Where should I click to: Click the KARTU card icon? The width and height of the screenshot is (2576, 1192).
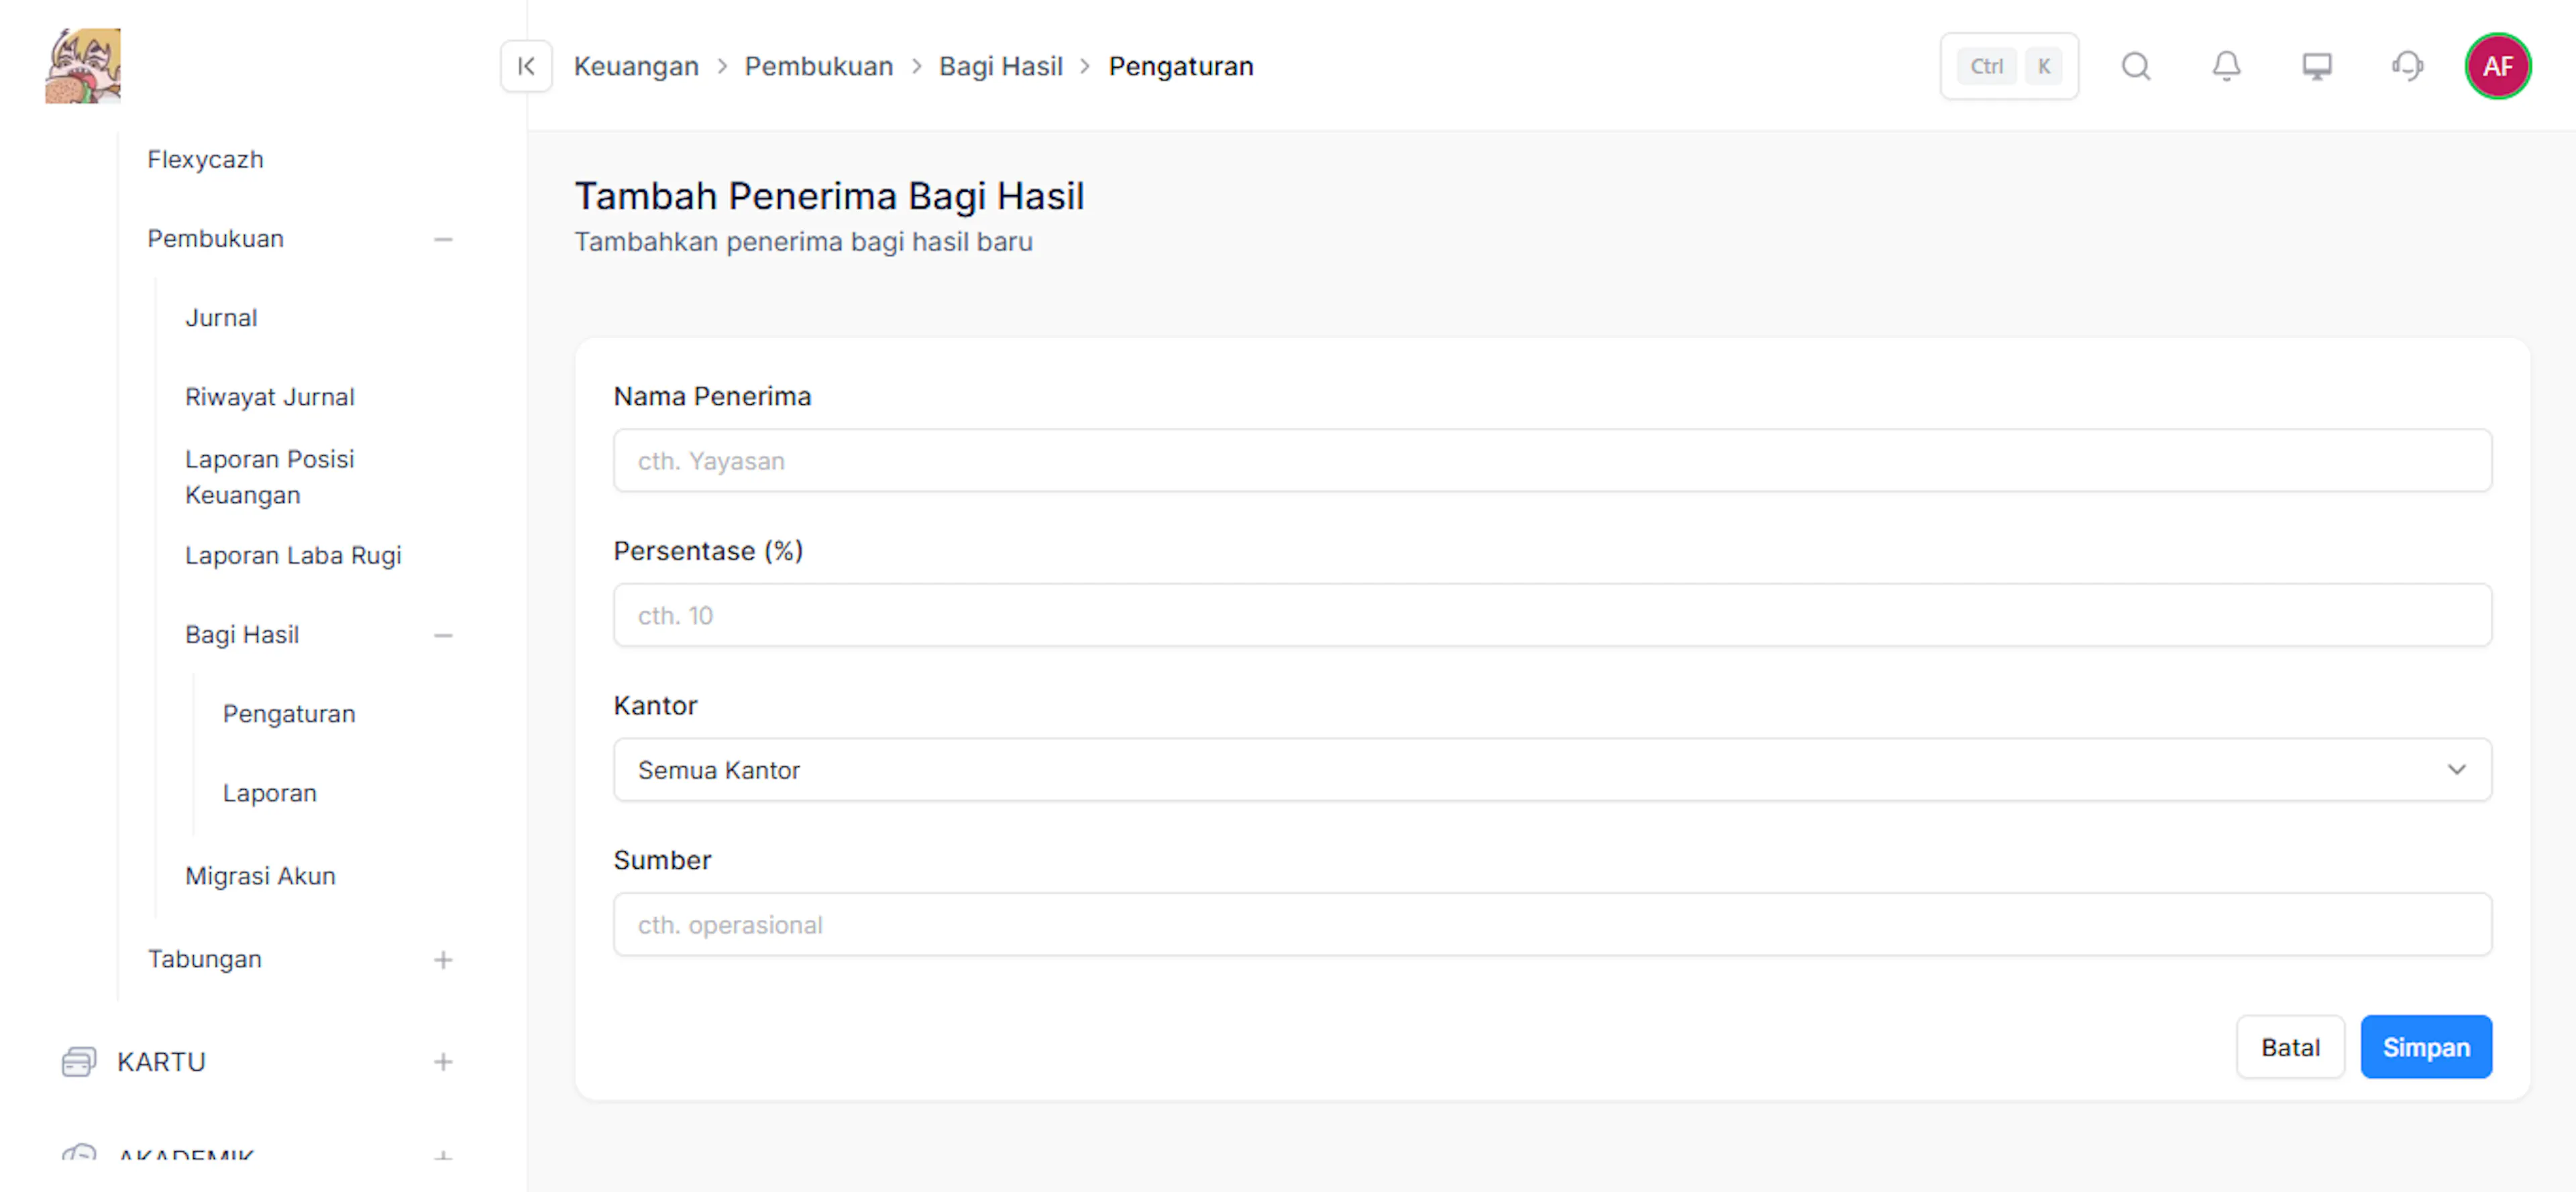pyautogui.click(x=78, y=1061)
